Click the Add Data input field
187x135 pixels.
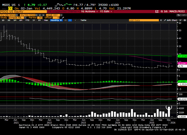point(144,20)
